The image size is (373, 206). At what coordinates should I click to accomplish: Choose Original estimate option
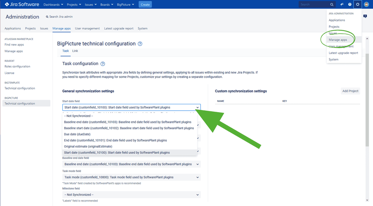(130, 146)
